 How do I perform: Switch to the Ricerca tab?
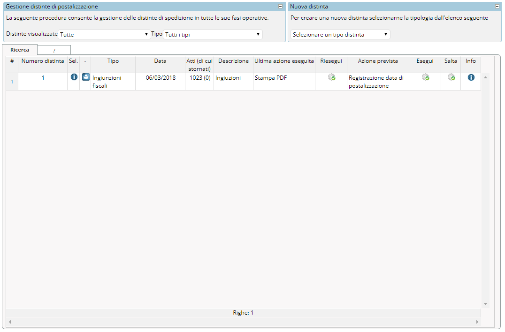coord(20,50)
